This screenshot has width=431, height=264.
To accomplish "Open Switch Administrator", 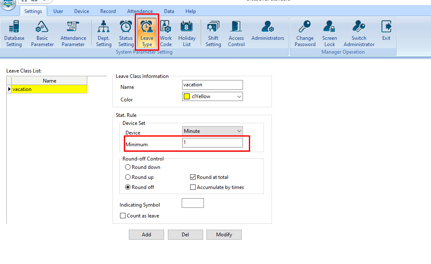I will coord(359,34).
